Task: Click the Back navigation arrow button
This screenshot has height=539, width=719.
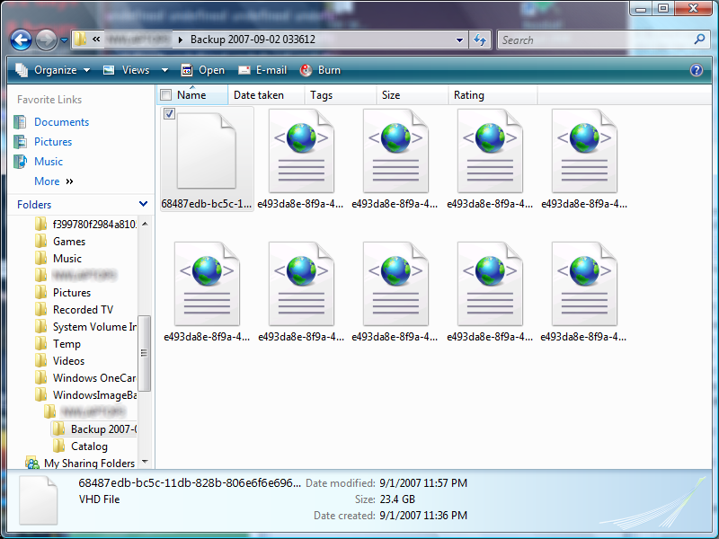Action: click(x=21, y=40)
